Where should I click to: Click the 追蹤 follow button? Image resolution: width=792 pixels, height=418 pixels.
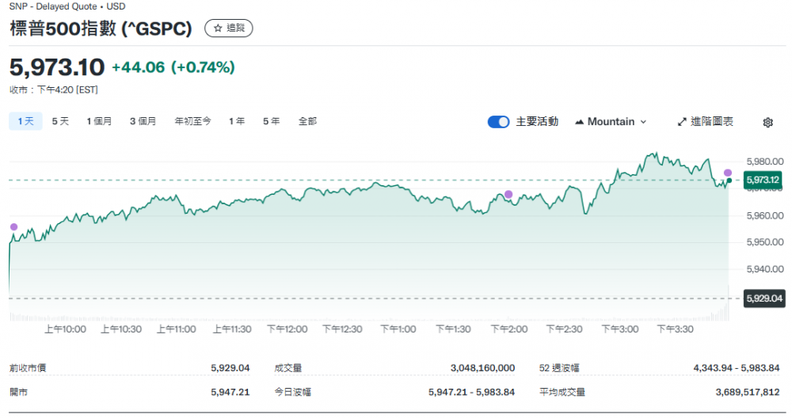pos(229,28)
